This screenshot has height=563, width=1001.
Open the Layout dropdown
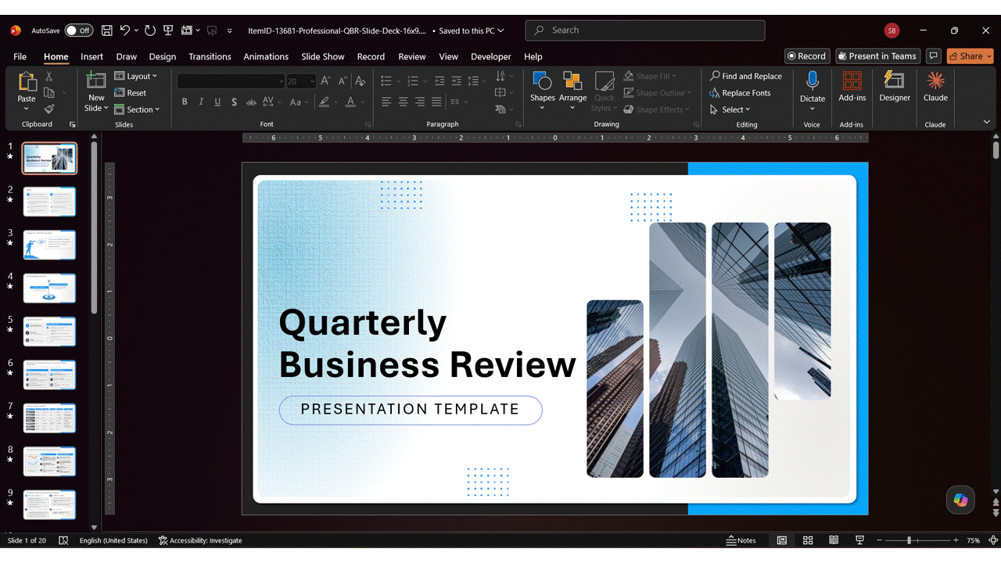(x=136, y=76)
